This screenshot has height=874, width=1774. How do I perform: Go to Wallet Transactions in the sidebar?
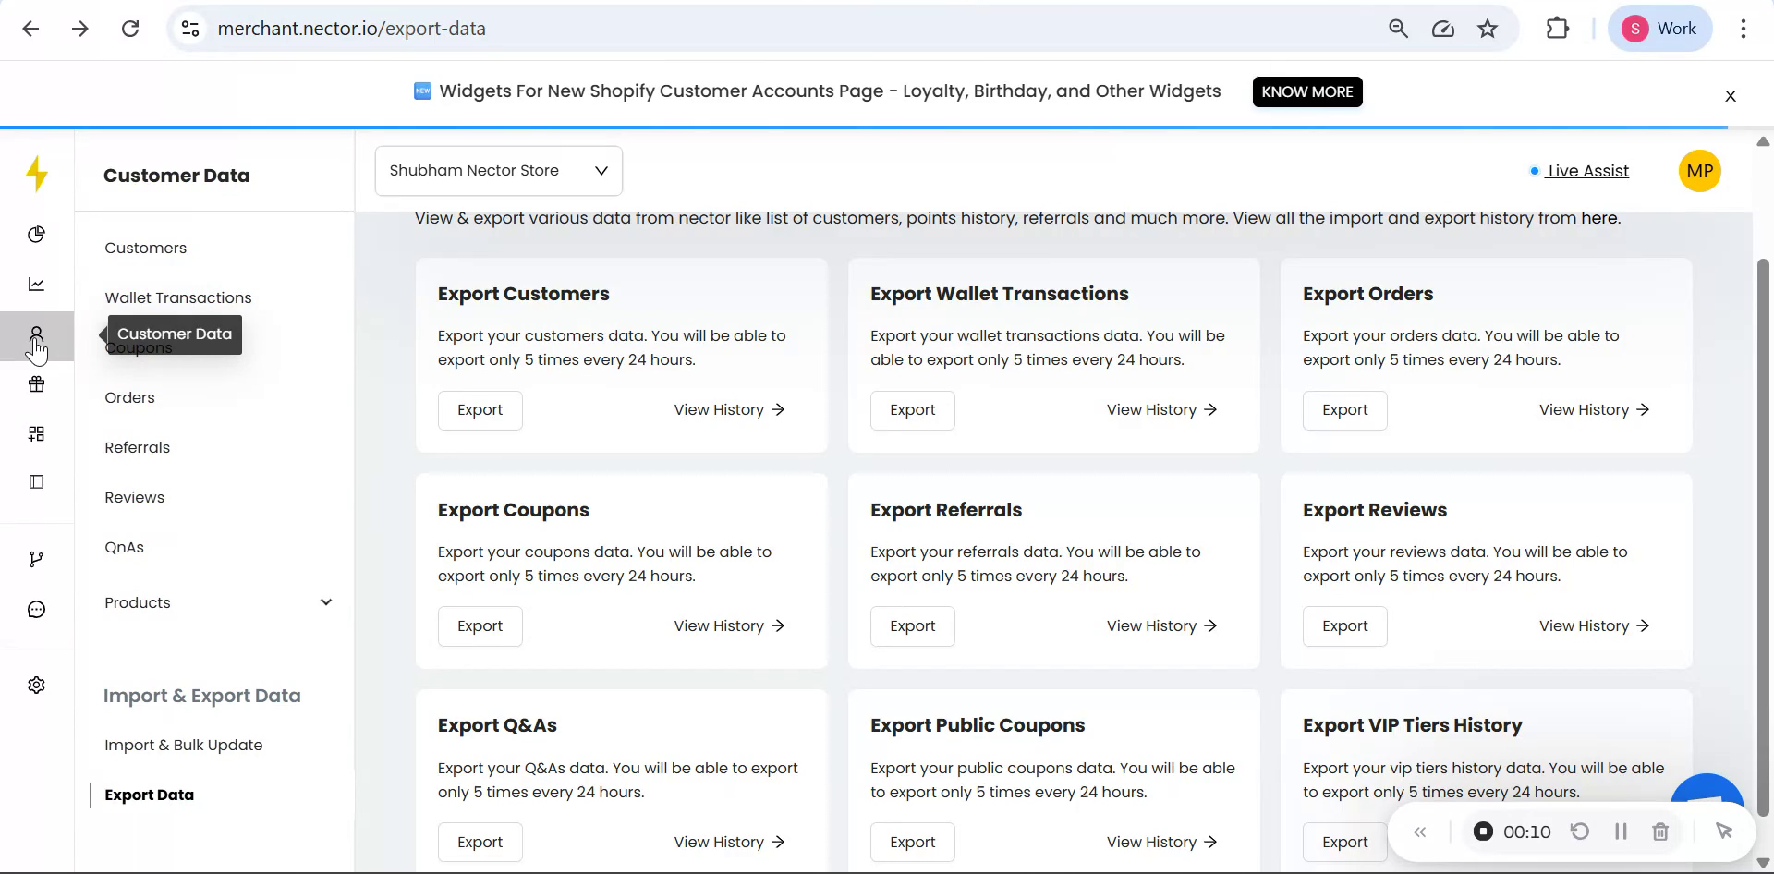178,297
